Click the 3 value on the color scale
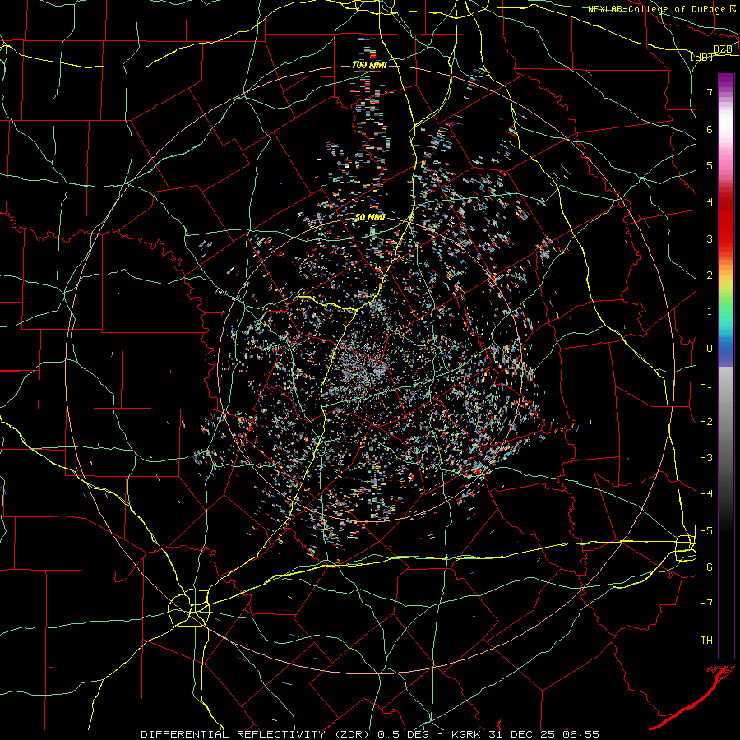 (x=710, y=238)
